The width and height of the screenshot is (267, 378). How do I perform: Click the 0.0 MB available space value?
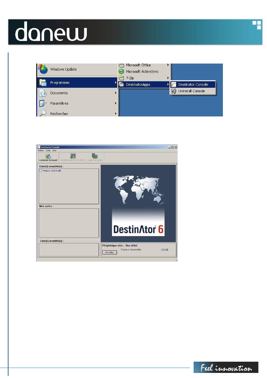(165, 250)
